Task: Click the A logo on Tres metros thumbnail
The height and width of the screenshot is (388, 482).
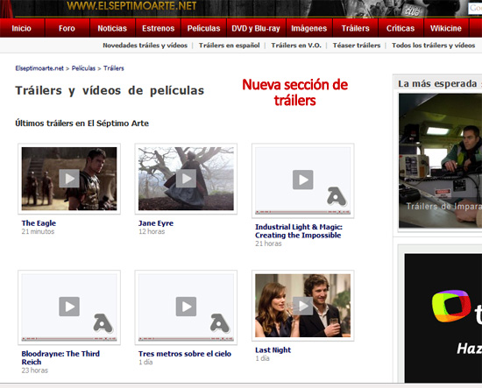Action: click(220, 322)
